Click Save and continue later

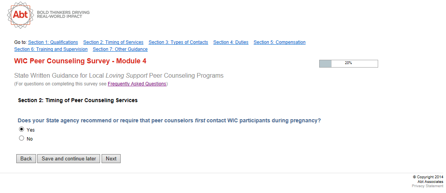69,158
